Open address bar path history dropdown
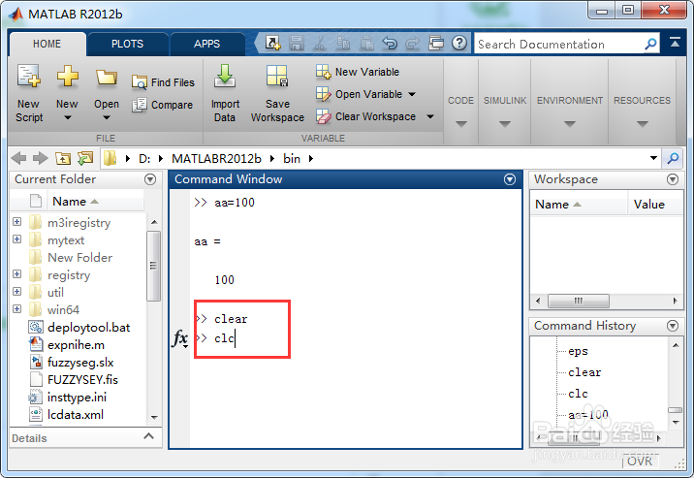This screenshot has width=694, height=478. tap(653, 158)
